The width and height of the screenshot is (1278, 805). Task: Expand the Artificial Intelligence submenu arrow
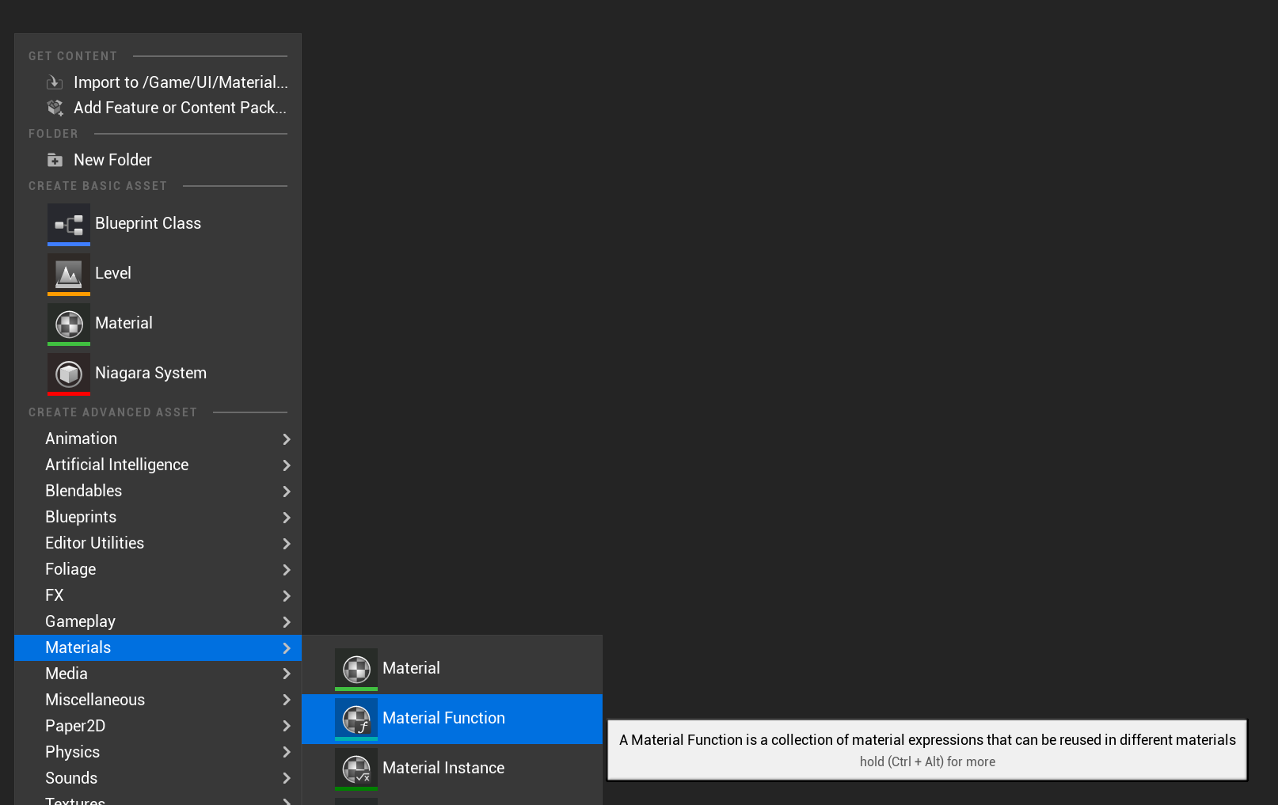[287, 465]
